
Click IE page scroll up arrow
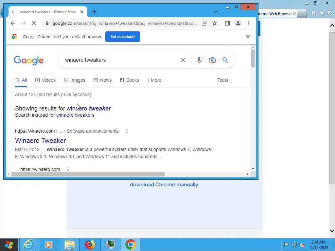coord(332,25)
